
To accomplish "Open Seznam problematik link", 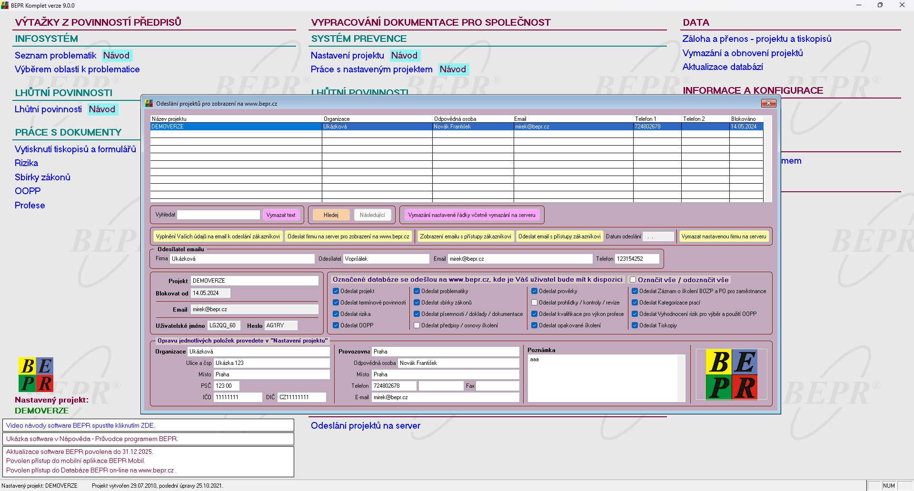I will 55,56.
